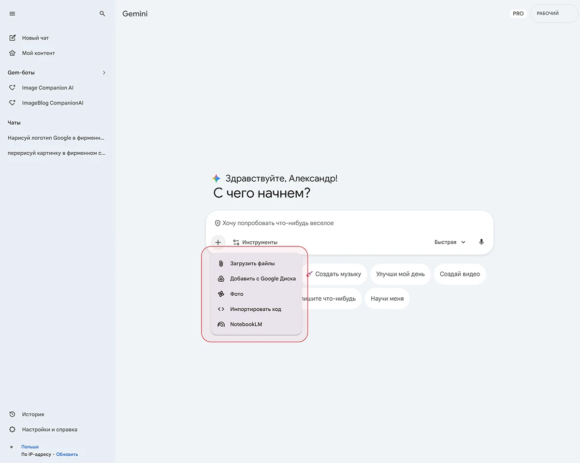Open Image Companion AI gem bot
This screenshot has height=463, width=580.
coord(47,88)
